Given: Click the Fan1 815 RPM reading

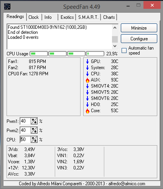Looking at the screenshot, I should tap(27, 61).
